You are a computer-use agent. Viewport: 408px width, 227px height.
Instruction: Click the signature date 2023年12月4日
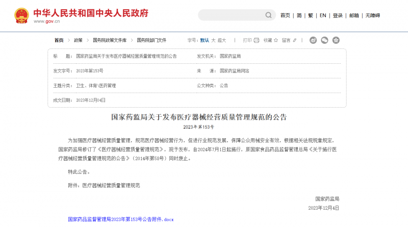[x=324, y=208]
